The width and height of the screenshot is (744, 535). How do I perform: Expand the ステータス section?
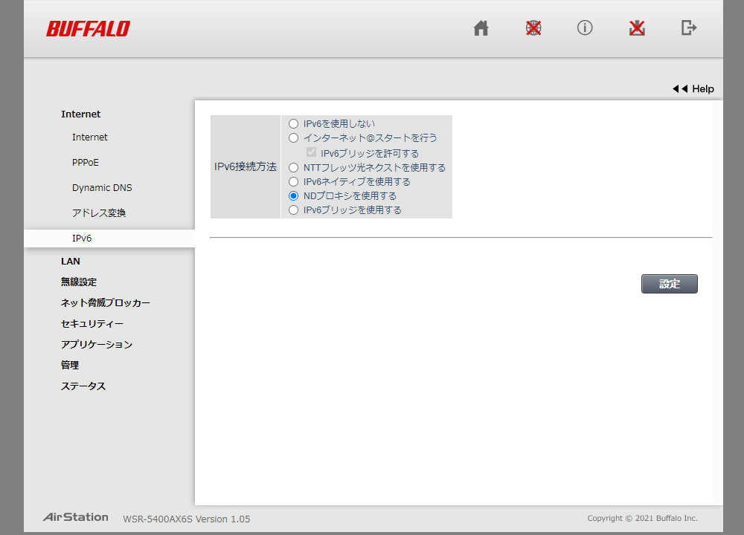click(x=83, y=386)
